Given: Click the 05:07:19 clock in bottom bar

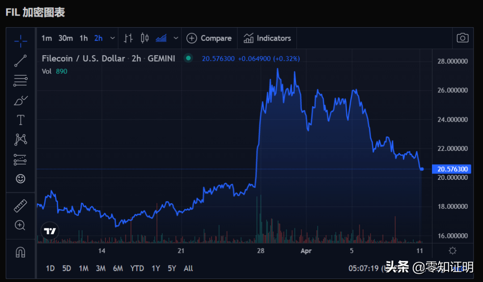Looking at the screenshot, I should pyautogui.click(x=364, y=269).
